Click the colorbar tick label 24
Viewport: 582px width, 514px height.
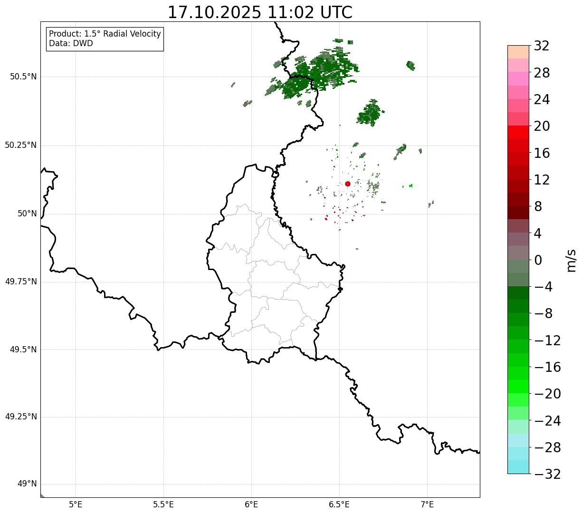pos(542,99)
